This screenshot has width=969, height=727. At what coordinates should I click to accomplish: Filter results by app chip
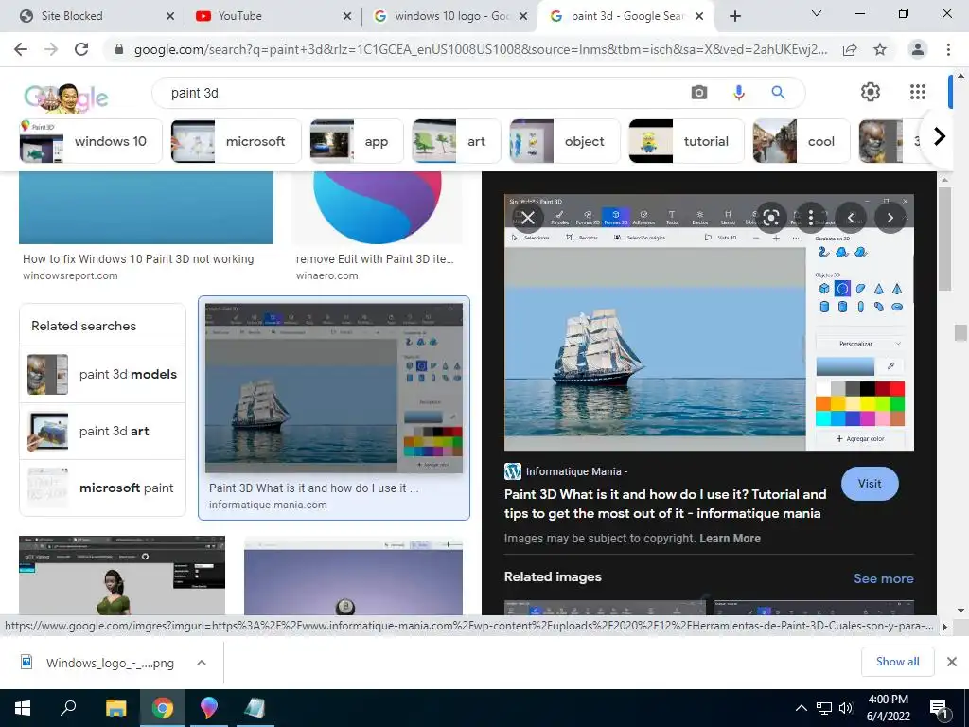click(x=356, y=141)
